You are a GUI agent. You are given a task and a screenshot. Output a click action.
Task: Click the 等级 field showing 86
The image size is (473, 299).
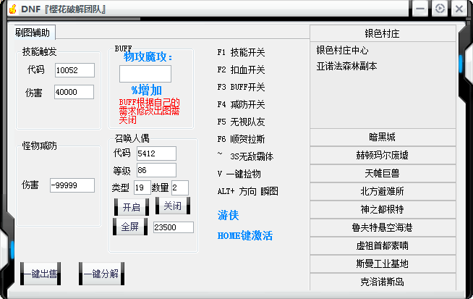(156, 170)
